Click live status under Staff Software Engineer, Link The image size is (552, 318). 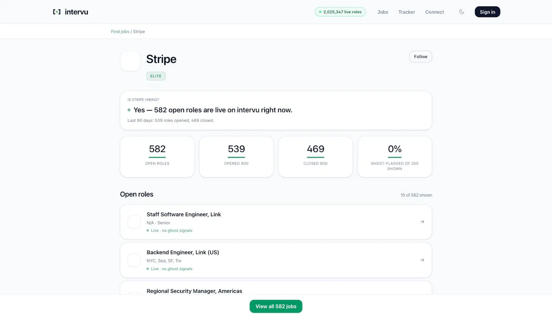pyautogui.click(x=169, y=231)
